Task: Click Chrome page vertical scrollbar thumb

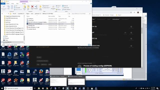Action: 142,30
